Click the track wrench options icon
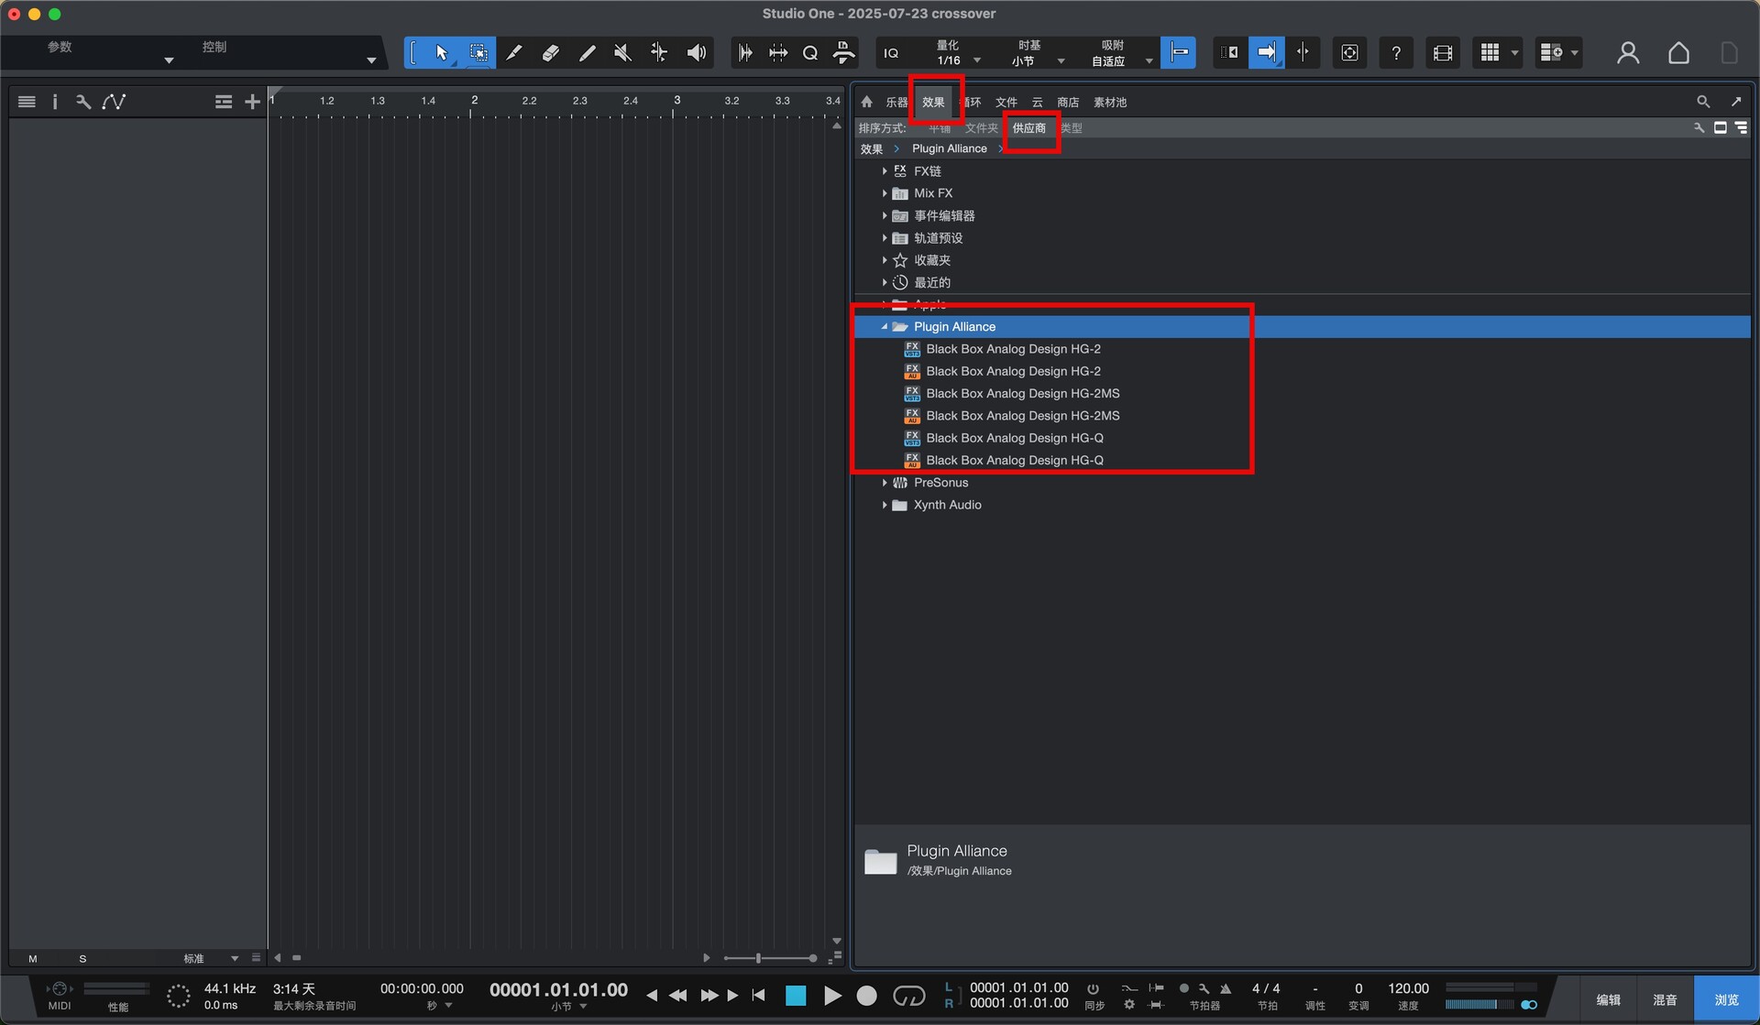Screen dimensions: 1760x1025 click(83, 102)
